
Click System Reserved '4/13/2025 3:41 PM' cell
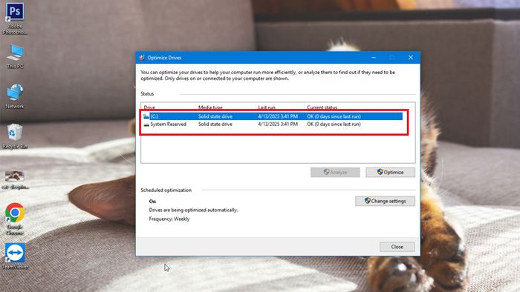[x=278, y=125]
